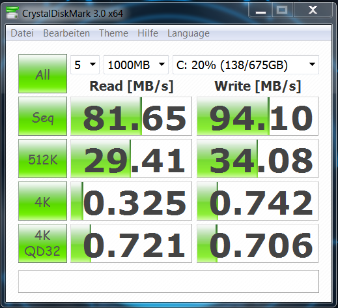Select the Seq read result 81.65
Screen dimensions: 338x308
pyautogui.click(x=131, y=116)
